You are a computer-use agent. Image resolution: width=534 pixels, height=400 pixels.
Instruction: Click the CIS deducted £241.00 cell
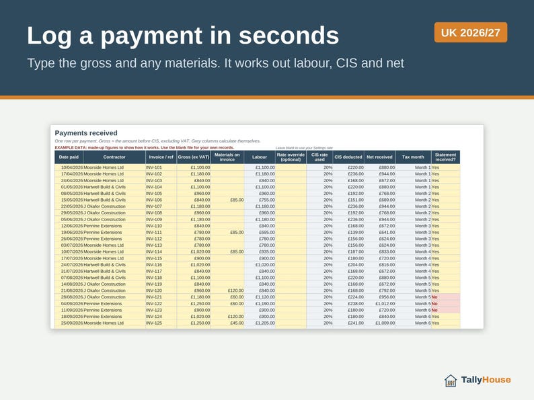point(348,323)
